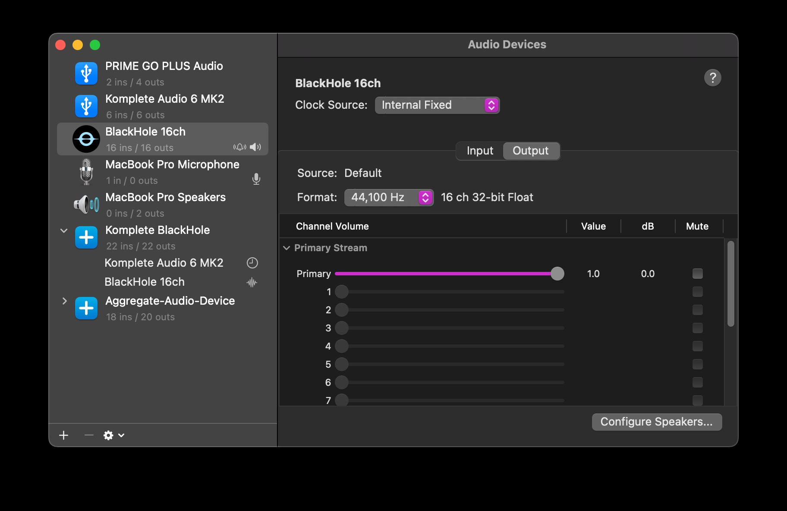The image size is (787, 511).
Task: Click the Komplete BlackHole aggregate plus icon
Action: [x=86, y=237]
